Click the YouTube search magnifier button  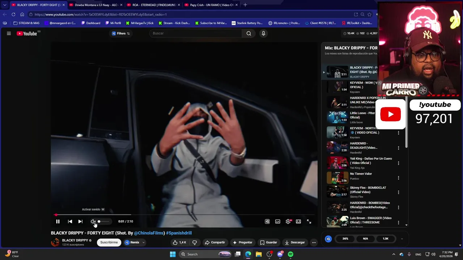click(249, 33)
